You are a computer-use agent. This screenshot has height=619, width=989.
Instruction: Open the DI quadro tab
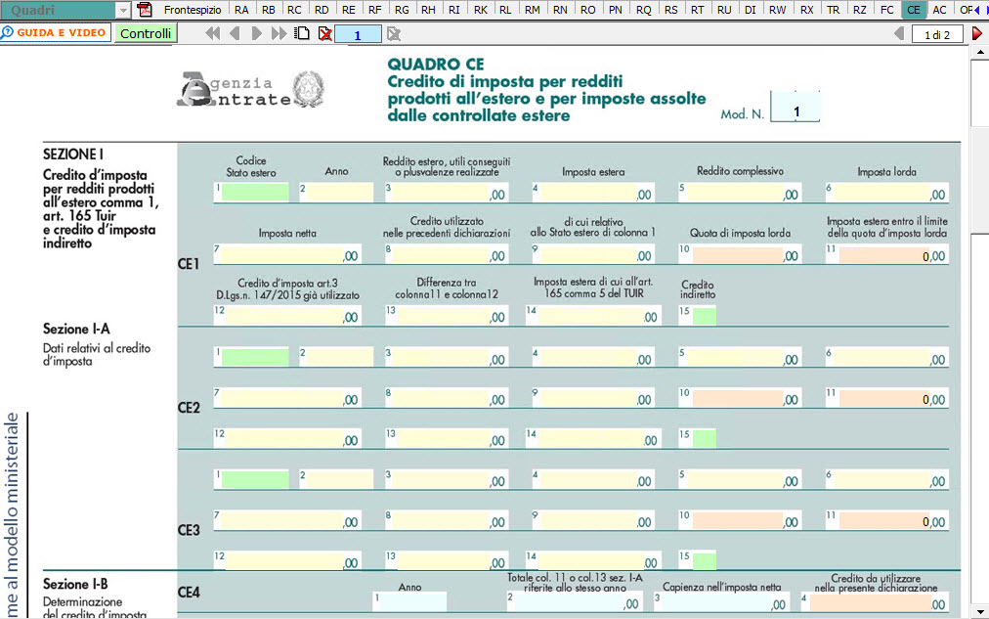(x=751, y=10)
